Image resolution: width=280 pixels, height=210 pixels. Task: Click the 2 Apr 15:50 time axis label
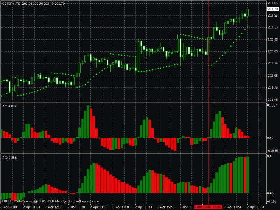click(166, 207)
